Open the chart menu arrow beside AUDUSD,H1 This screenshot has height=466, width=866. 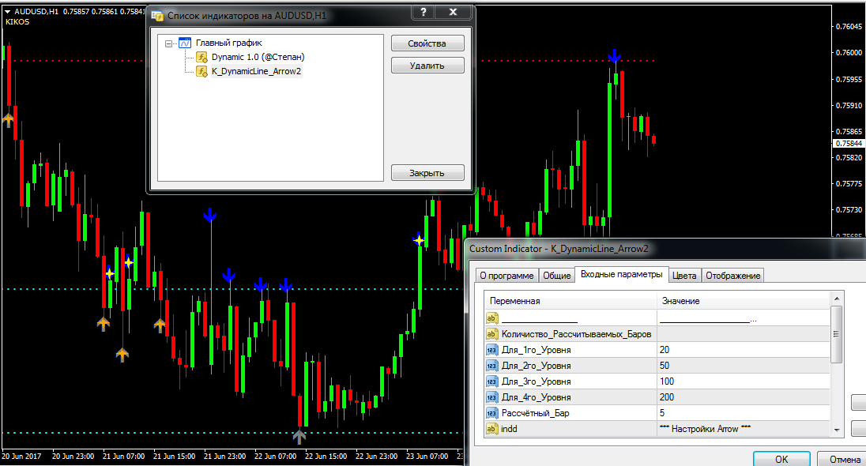click(x=7, y=11)
